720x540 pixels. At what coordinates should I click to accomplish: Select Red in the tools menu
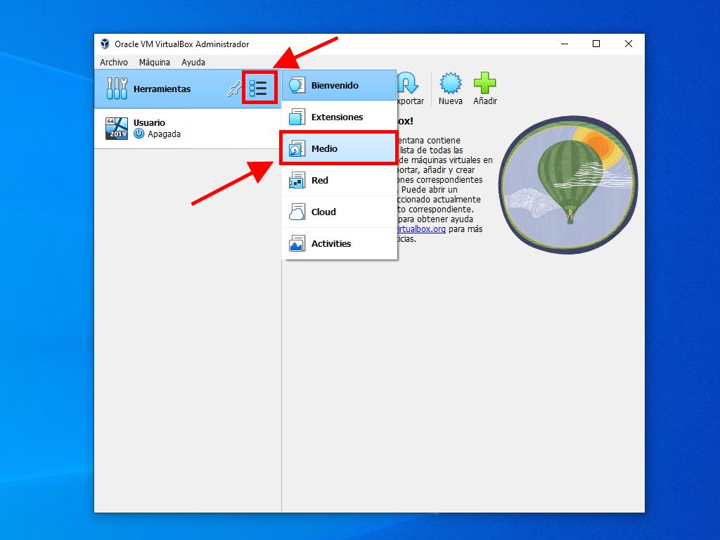339,181
